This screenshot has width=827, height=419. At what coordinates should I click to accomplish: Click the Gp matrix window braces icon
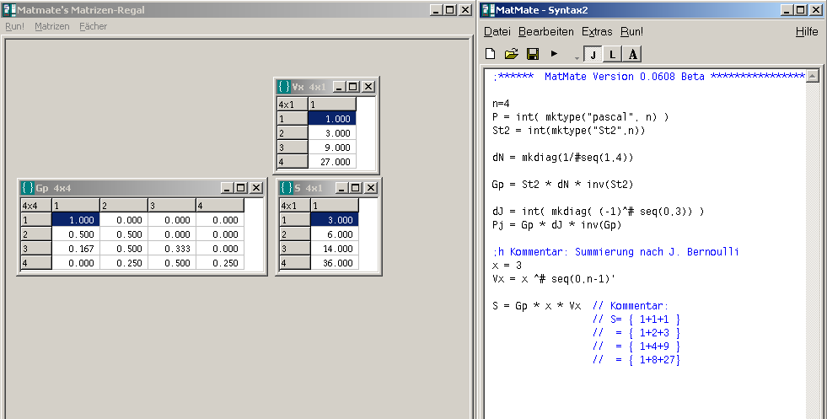click(x=27, y=188)
